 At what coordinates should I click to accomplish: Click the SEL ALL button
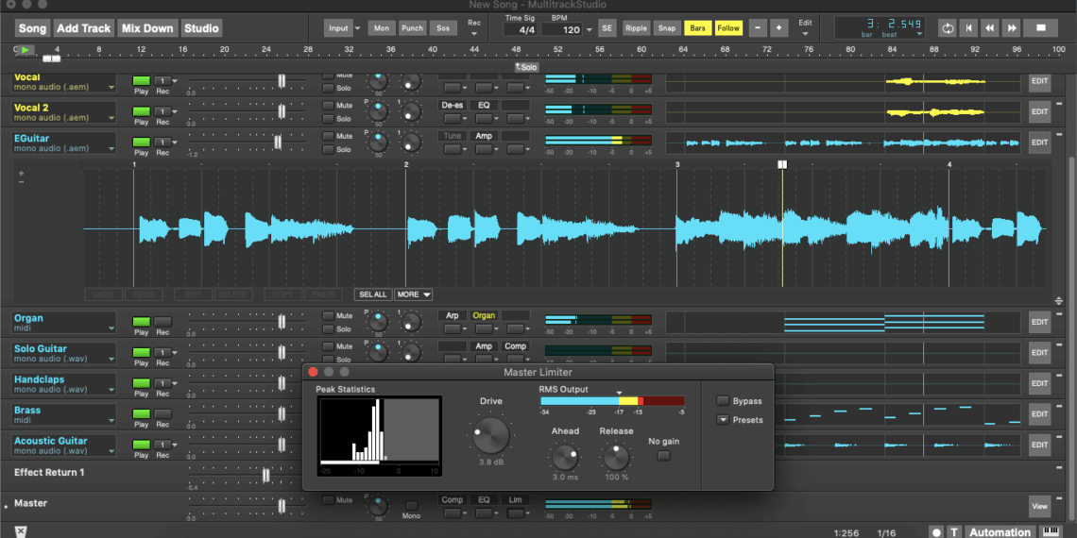[373, 294]
